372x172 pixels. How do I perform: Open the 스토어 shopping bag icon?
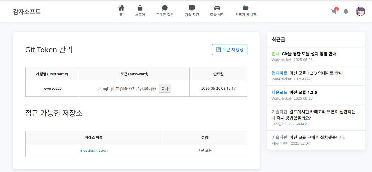(x=140, y=8)
